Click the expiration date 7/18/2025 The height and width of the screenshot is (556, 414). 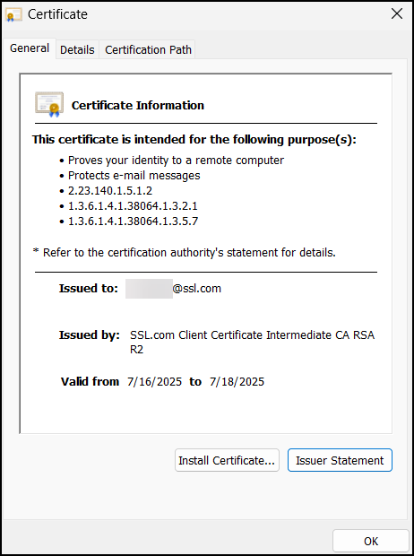pyautogui.click(x=237, y=381)
